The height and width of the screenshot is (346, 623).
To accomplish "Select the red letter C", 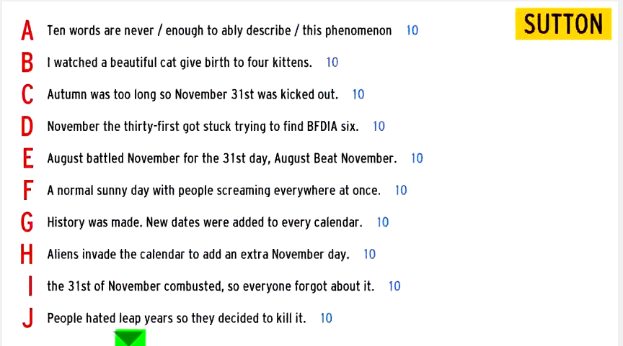I will pos(27,94).
